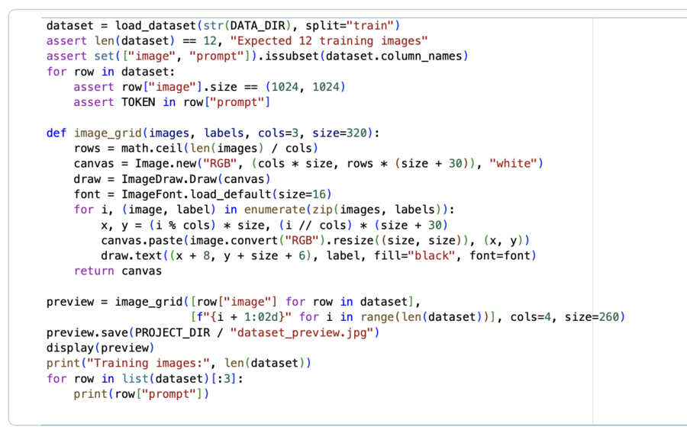Screen dimensions: 687x433
Task: Click the line 'rows = math.ceil(len(images) / cols)'
Action: point(196,148)
